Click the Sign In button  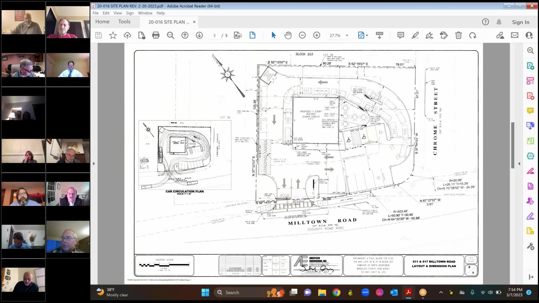[520, 22]
